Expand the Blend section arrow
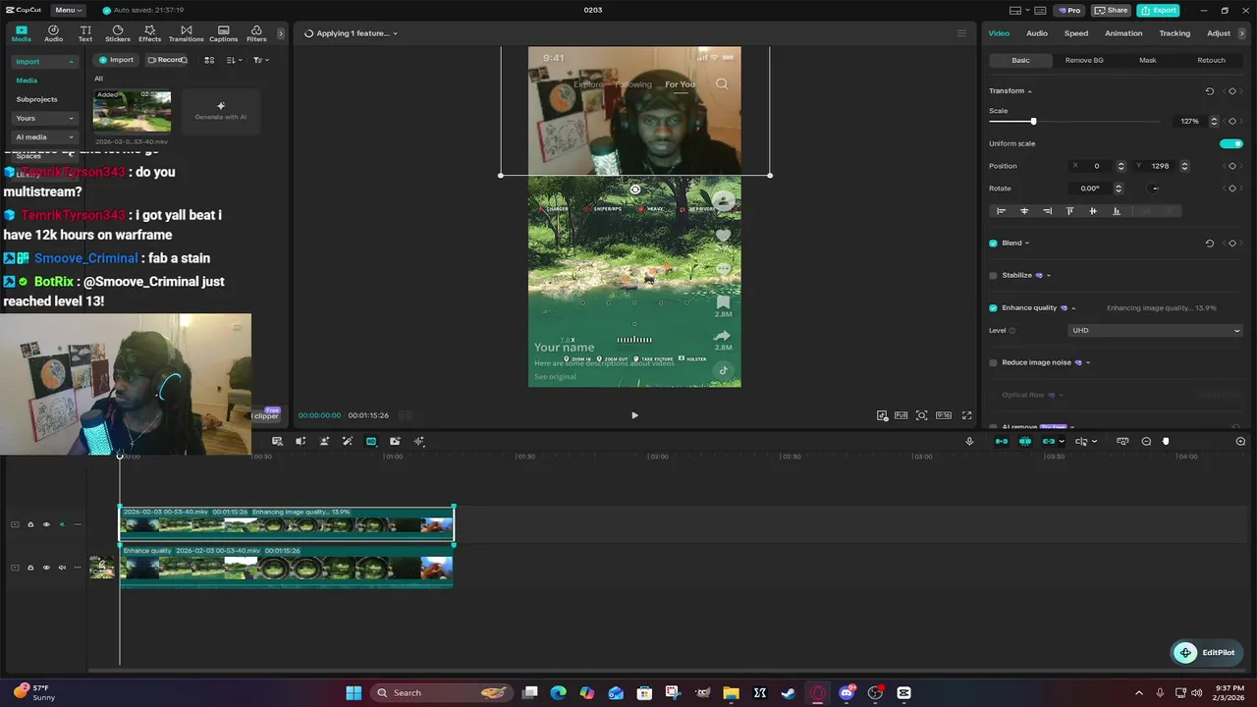Image resolution: width=1257 pixels, height=707 pixels. tap(1027, 244)
